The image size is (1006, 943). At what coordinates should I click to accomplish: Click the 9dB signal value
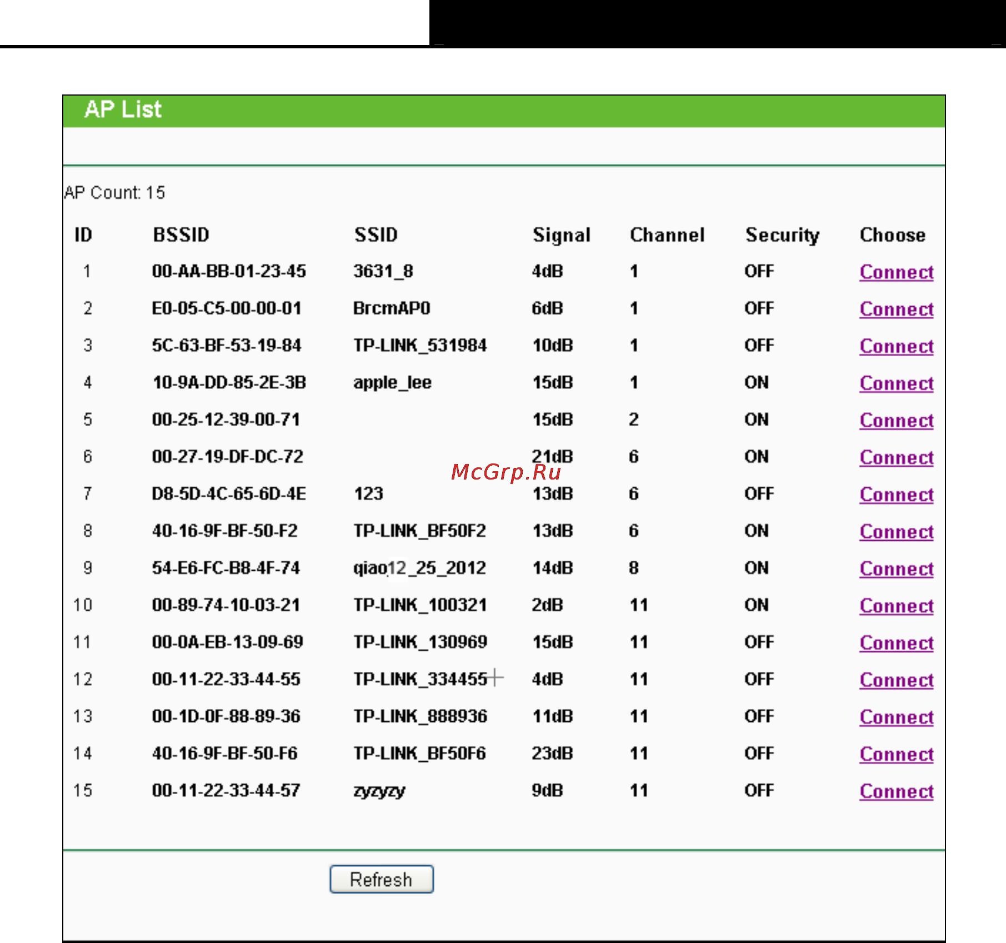(x=548, y=790)
